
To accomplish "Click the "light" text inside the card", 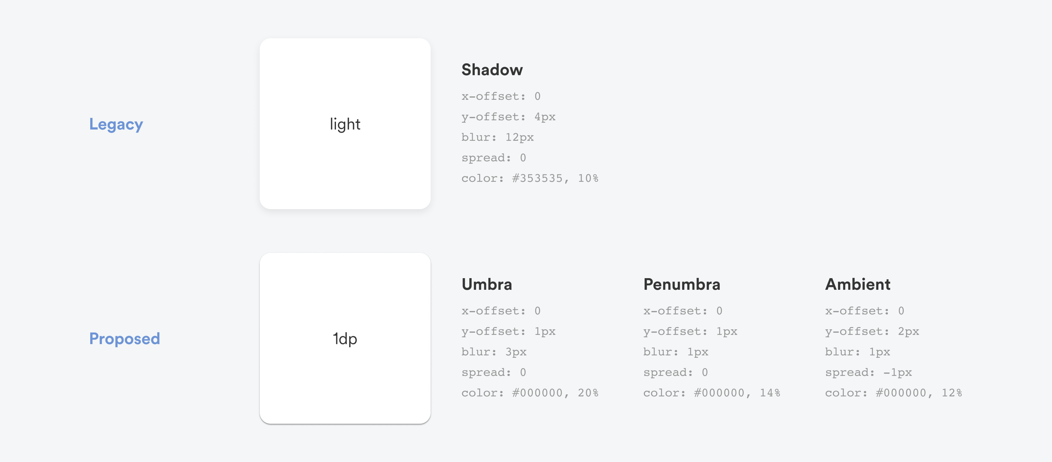I will (x=345, y=124).
